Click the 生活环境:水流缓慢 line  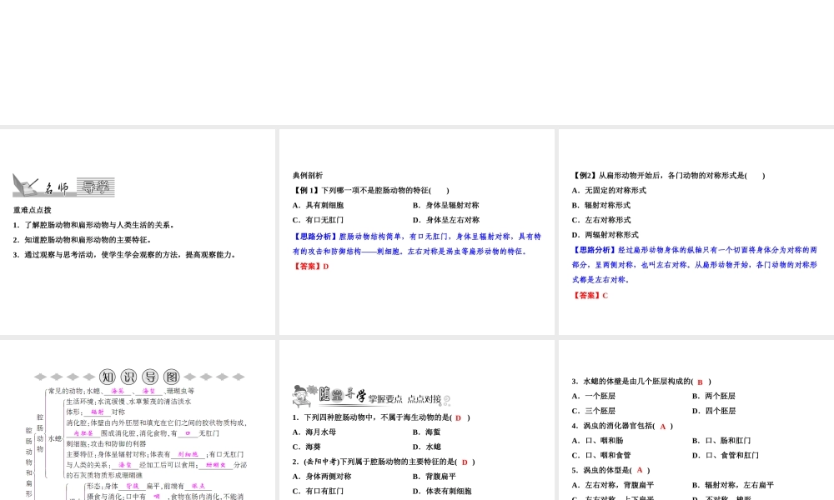(128, 402)
